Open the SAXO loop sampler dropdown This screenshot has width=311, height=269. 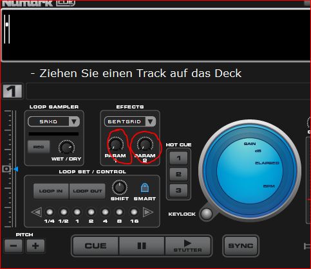point(53,121)
